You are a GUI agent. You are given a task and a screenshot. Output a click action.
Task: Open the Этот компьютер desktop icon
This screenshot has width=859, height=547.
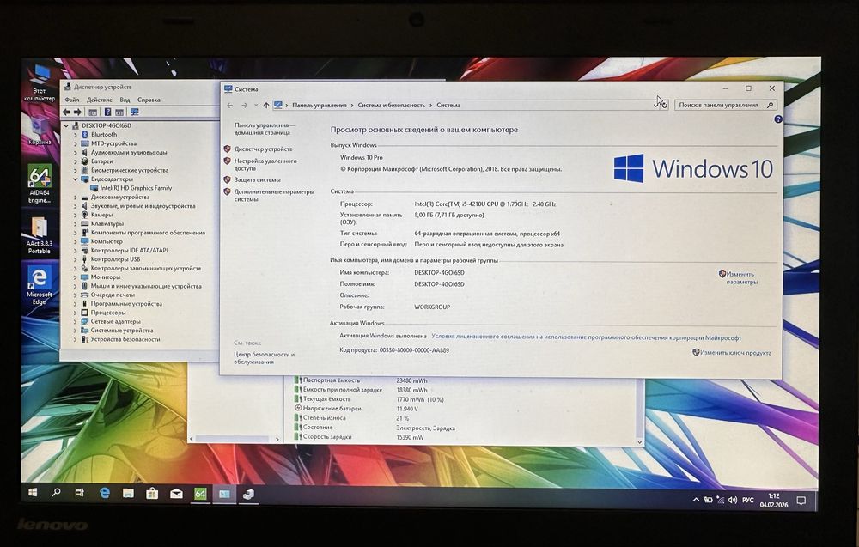40,82
